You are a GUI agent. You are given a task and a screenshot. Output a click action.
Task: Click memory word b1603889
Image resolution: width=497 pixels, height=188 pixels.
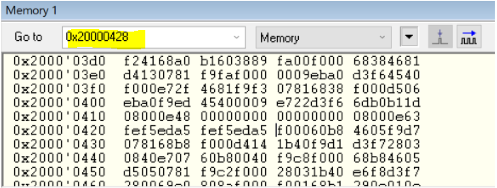click(234, 60)
